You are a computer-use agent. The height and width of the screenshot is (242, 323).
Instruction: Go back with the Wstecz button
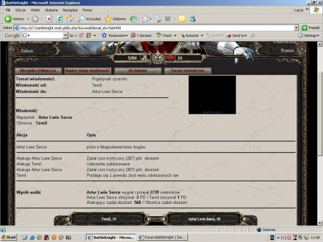click(14, 19)
